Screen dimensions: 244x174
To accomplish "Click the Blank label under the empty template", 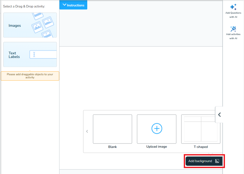I will point(112,147).
